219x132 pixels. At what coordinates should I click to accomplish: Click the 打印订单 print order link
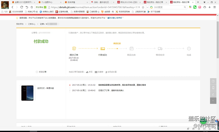(41, 72)
